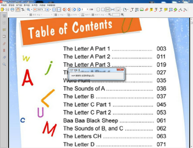This screenshot has height=148, width=193.
Task: Open the Edit menu
Action: click(11, 5)
